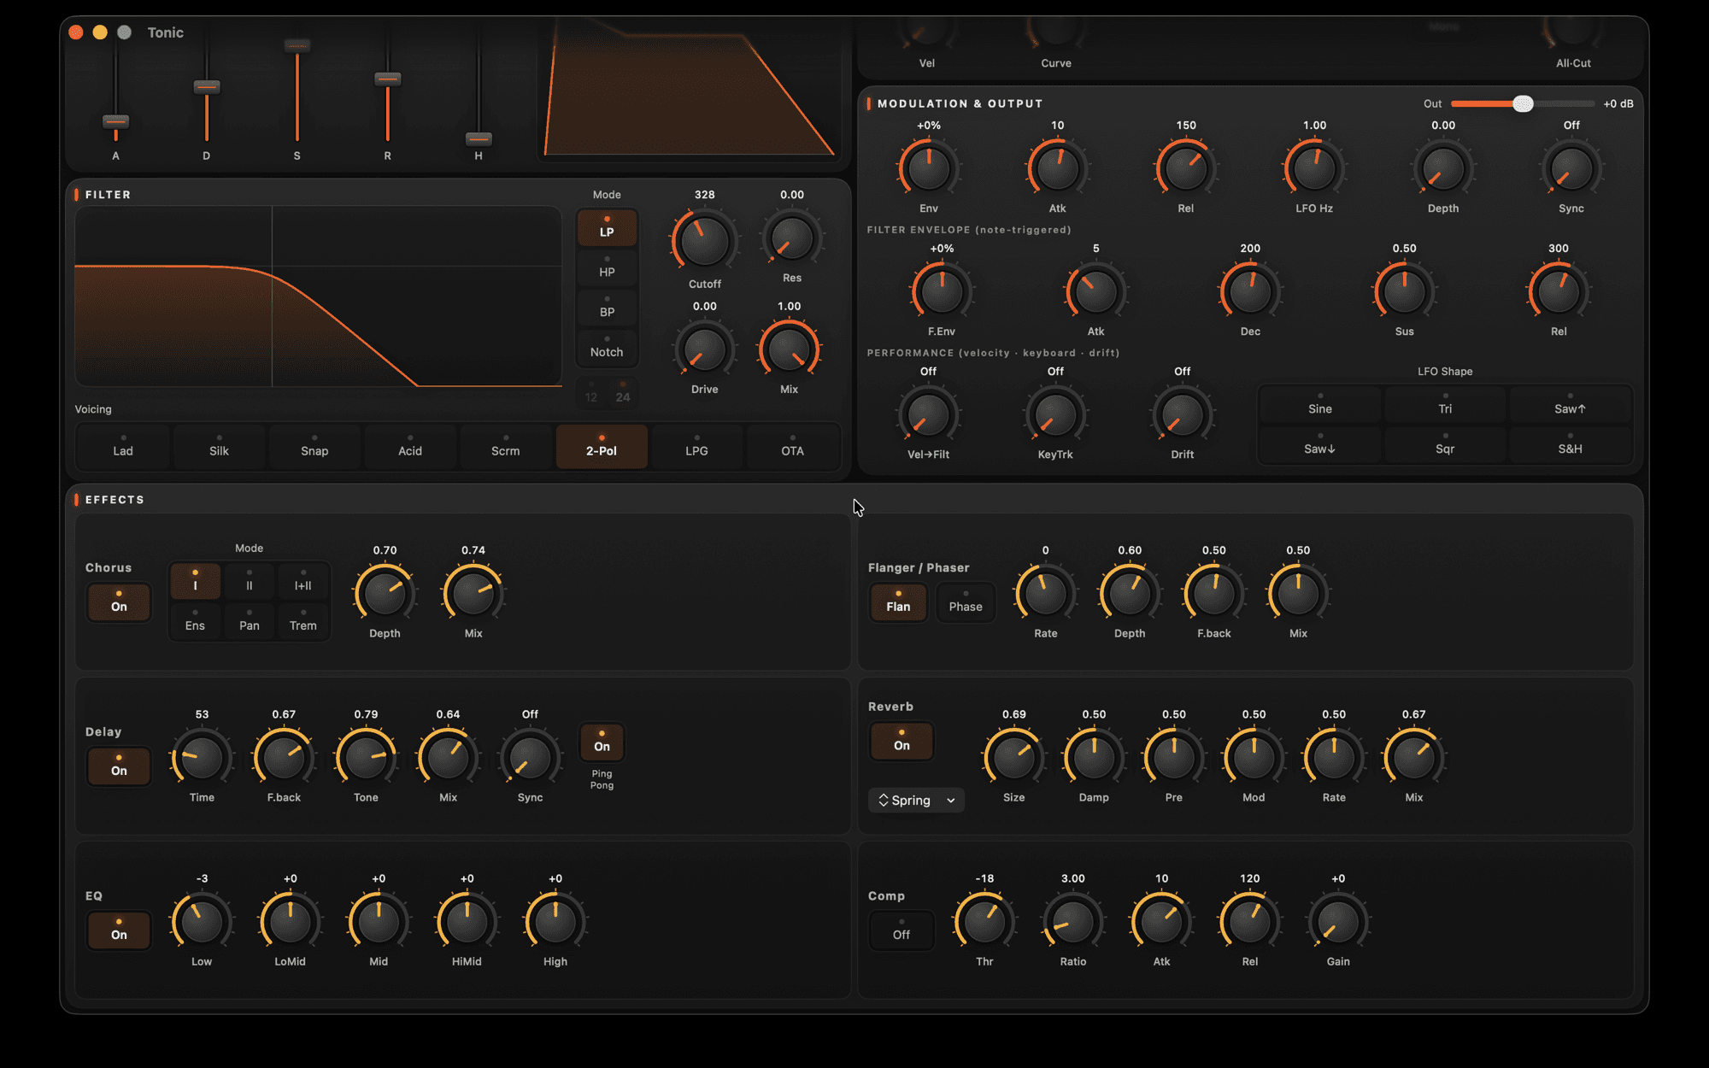
Task: Adjust the Out volume slider
Action: click(x=1523, y=104)
